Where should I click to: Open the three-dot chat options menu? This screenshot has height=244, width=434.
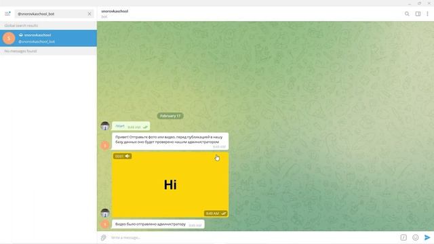click(427, 14)
